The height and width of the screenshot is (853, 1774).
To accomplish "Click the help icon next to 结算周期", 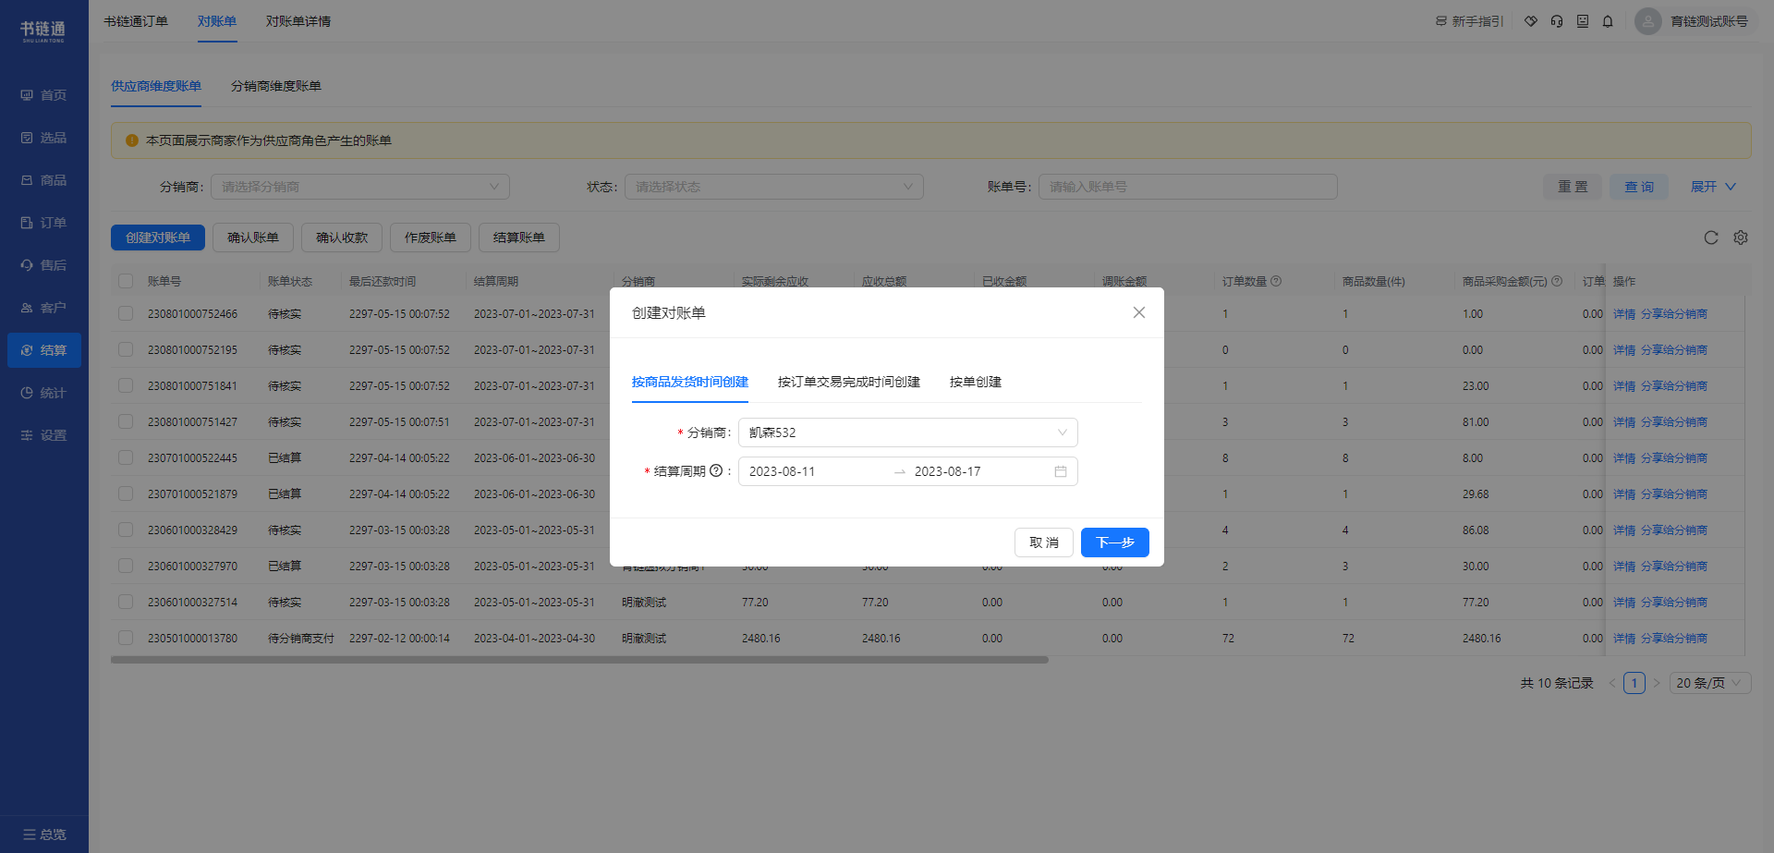I will [x=716, y=470].
